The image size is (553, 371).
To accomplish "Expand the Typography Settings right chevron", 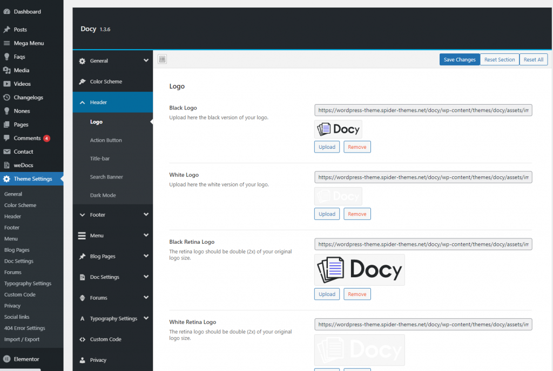I will (x=146, y=318).
